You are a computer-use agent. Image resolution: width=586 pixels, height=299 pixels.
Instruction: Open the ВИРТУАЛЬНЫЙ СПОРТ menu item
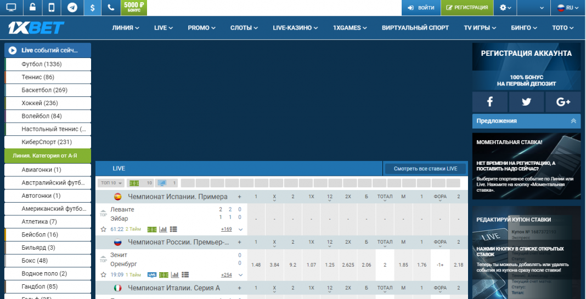pos(415,28)
